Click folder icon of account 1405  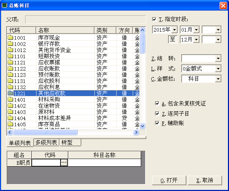10,124
